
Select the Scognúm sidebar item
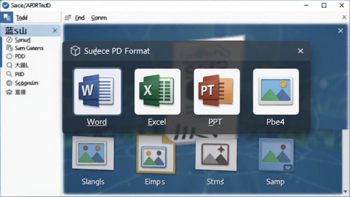26,83
